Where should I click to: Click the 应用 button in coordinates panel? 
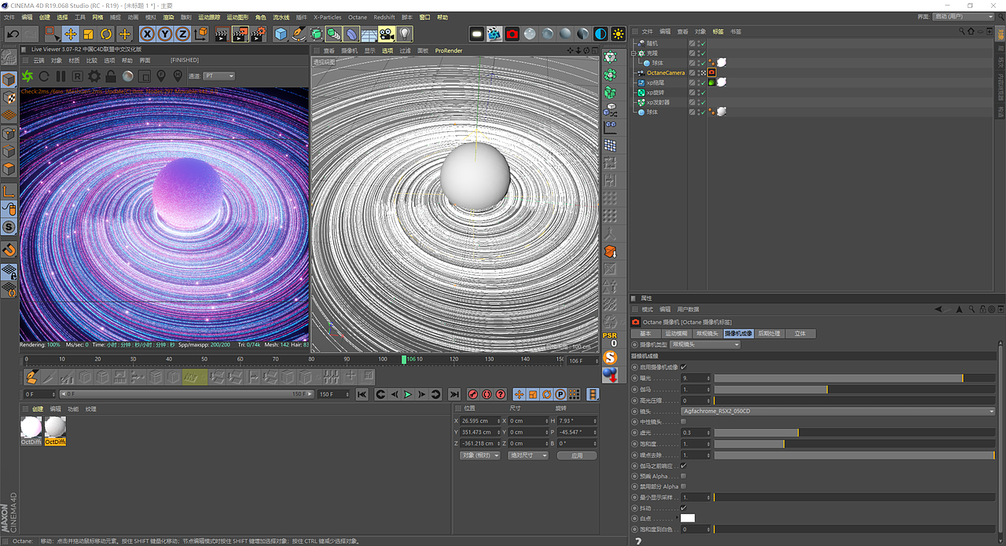578,456
